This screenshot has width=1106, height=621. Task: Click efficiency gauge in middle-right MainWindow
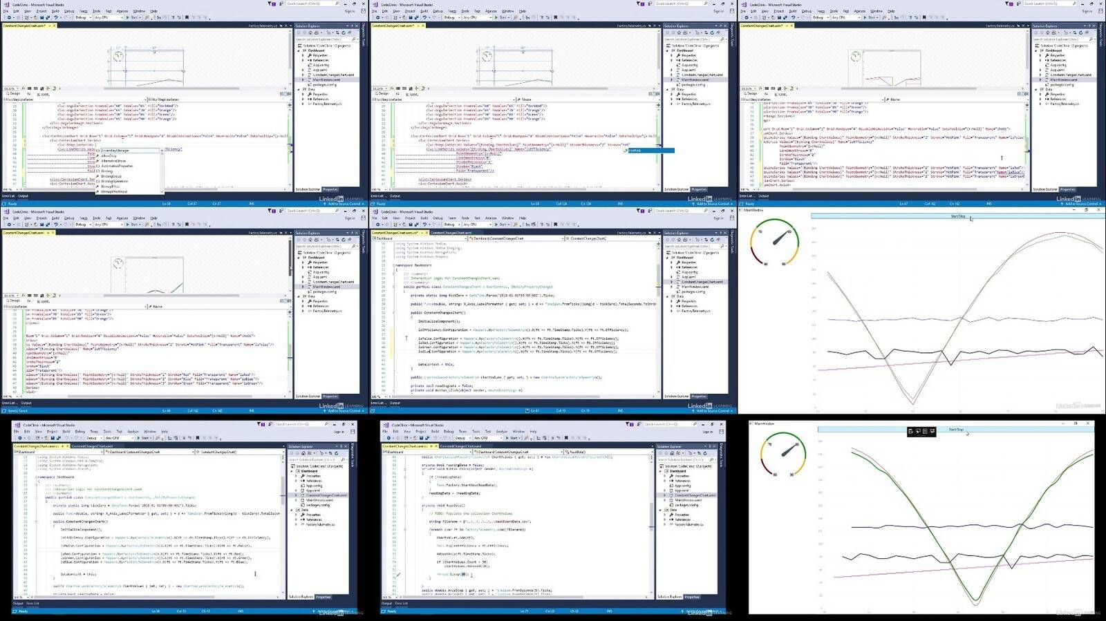(775, 243)
